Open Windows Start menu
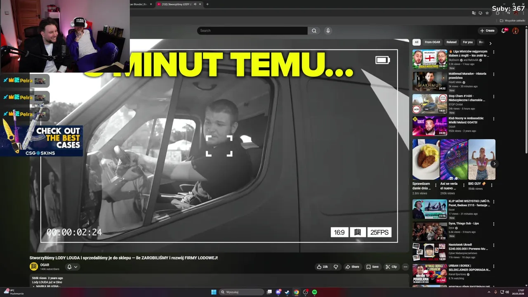This screenshot has height=297, width=528. 214,292
